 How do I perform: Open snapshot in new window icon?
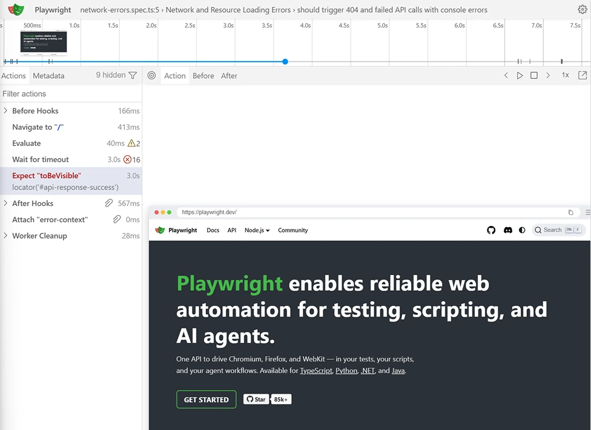[583, 75]
